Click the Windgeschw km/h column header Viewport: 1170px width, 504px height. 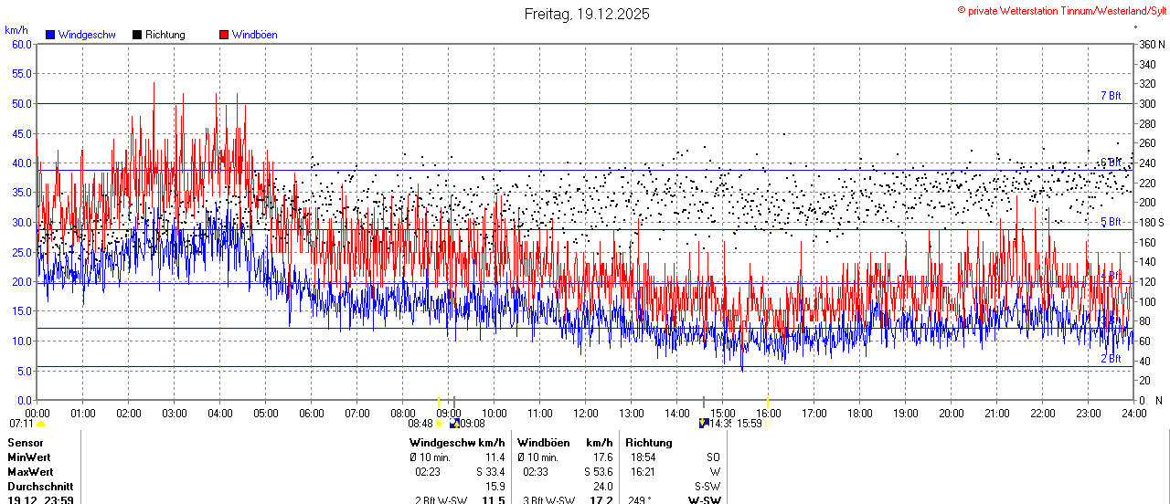457,442
